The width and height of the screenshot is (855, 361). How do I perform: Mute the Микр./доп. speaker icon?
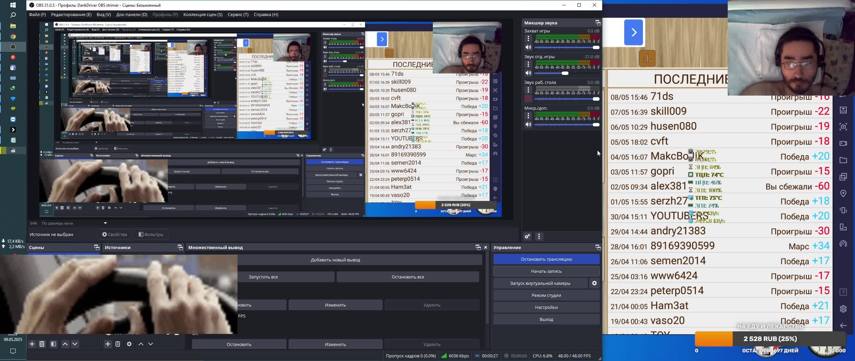528,124
